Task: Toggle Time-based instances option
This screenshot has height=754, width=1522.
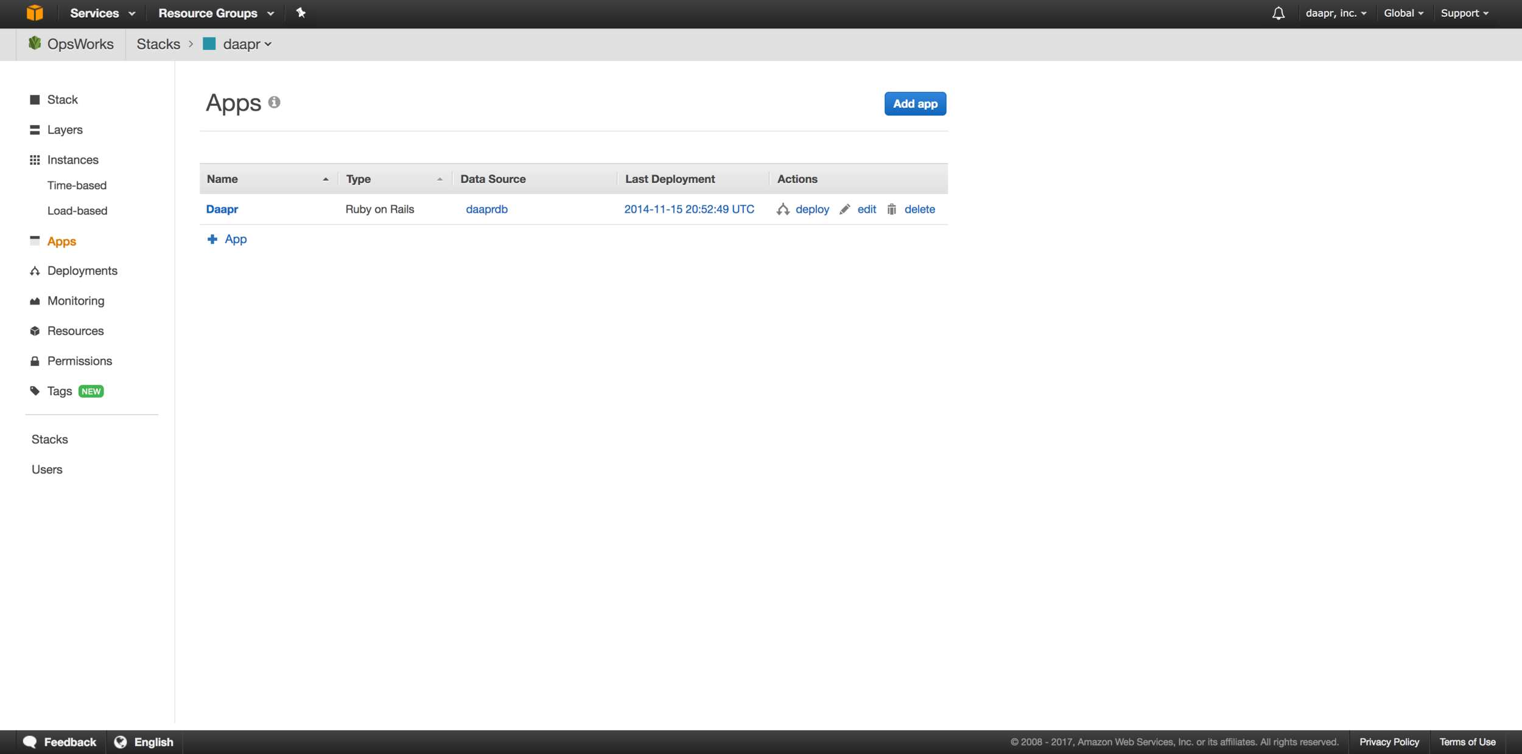Action: [x=77, y=184]
